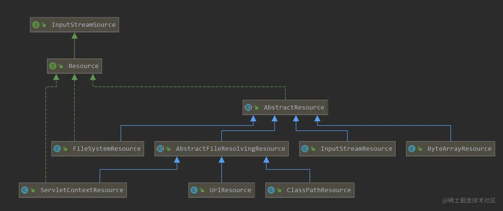The image size is (503, 211).
Task: Click the lock icon in AbstractFileResolvingResource node
Action: coord(168,149)
